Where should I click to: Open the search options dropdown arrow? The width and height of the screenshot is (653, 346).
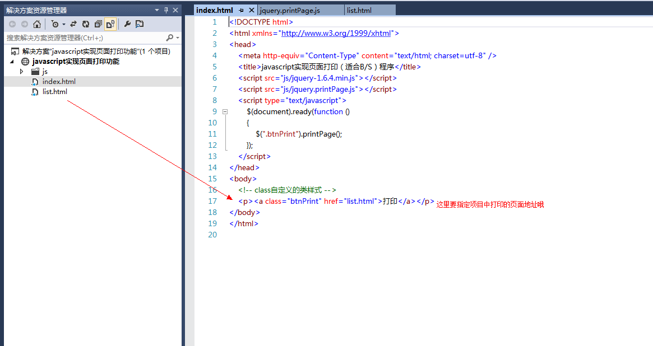(x=178, y=38)
